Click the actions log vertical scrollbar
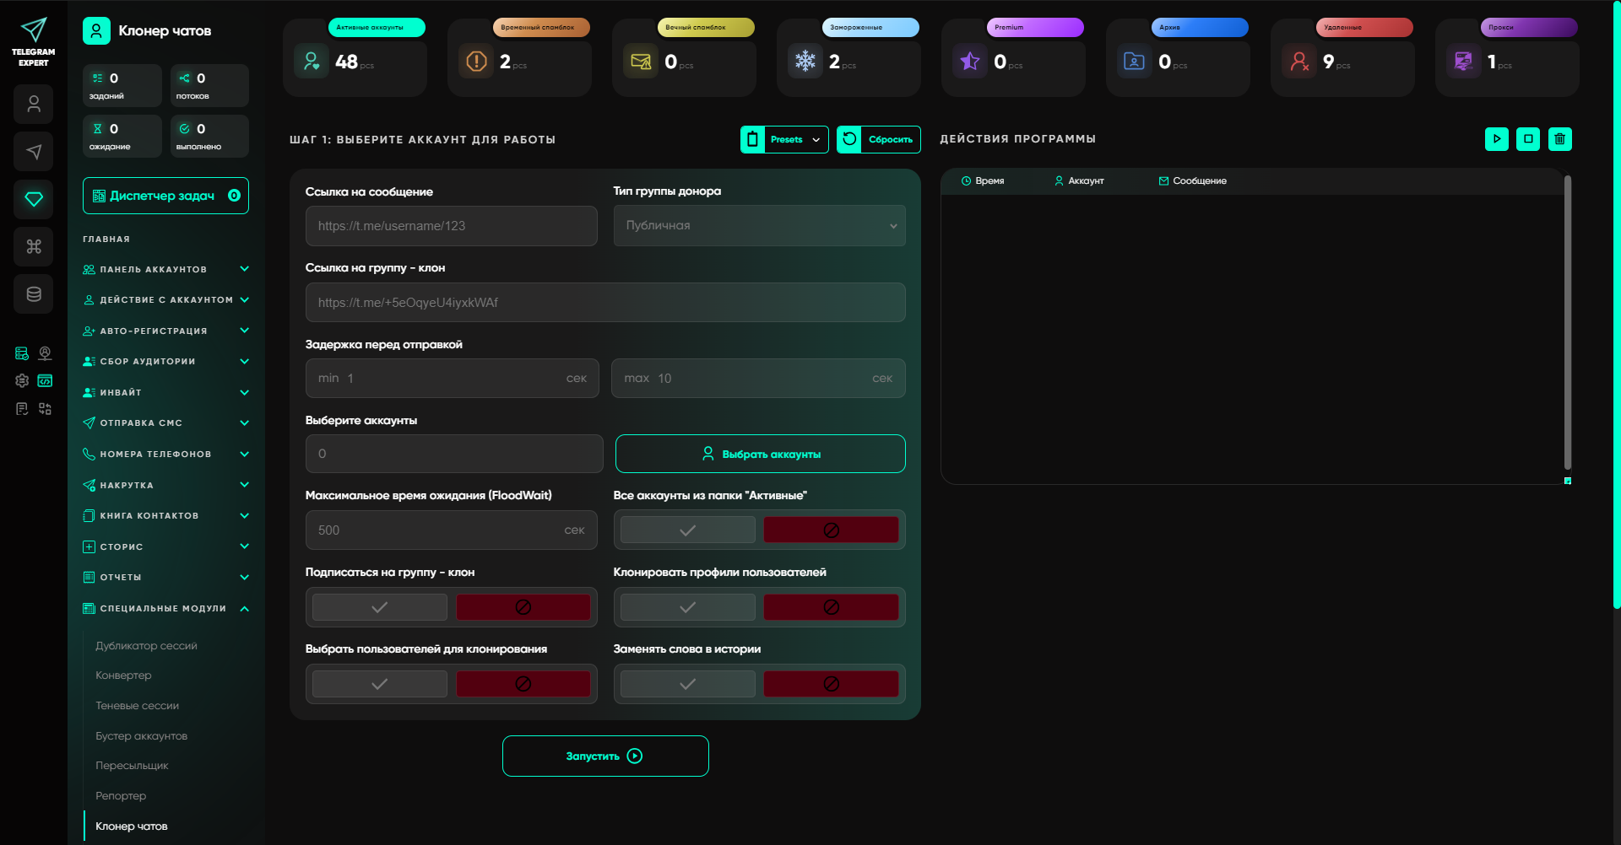The height and width of the screenshot is (845, 1621). pos(1567,320)
